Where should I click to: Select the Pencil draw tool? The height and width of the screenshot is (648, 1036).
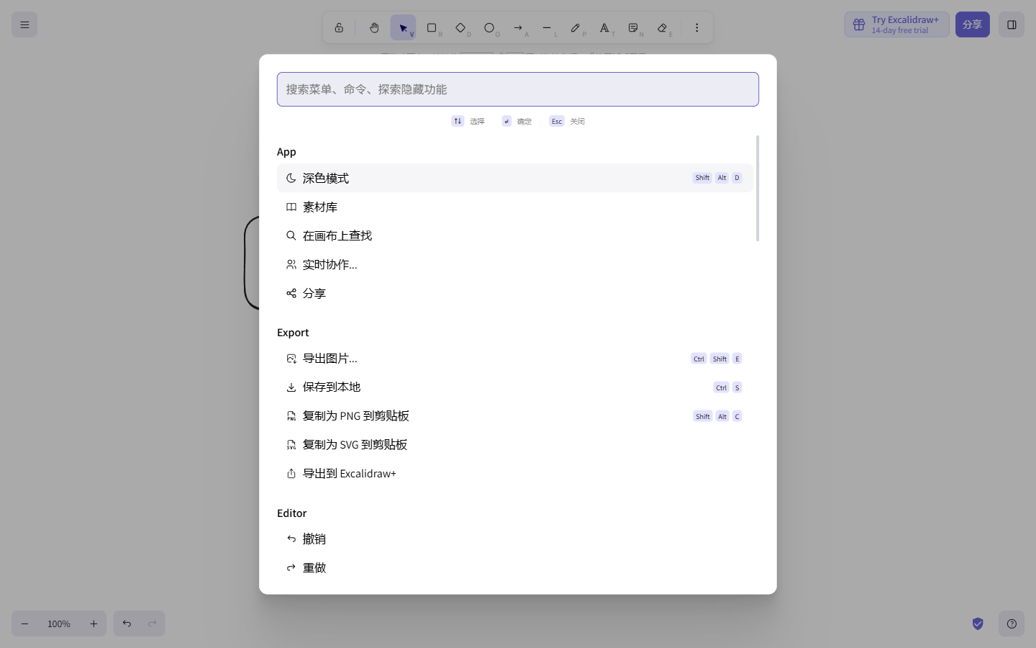click(576, 27)
